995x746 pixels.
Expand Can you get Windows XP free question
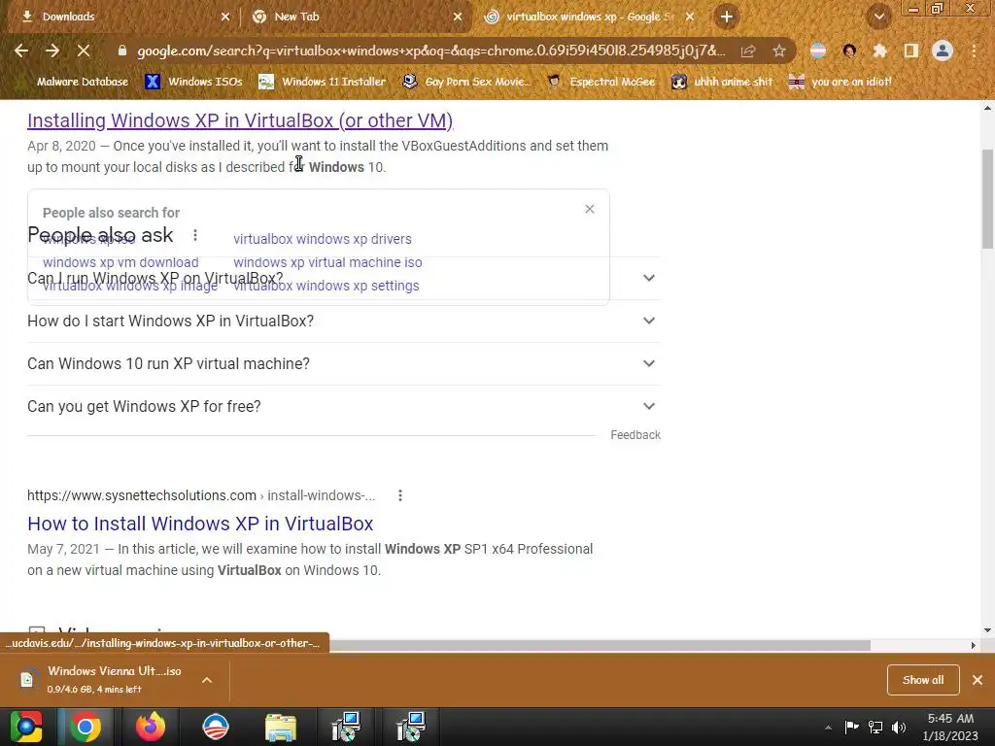coord(344,406)
